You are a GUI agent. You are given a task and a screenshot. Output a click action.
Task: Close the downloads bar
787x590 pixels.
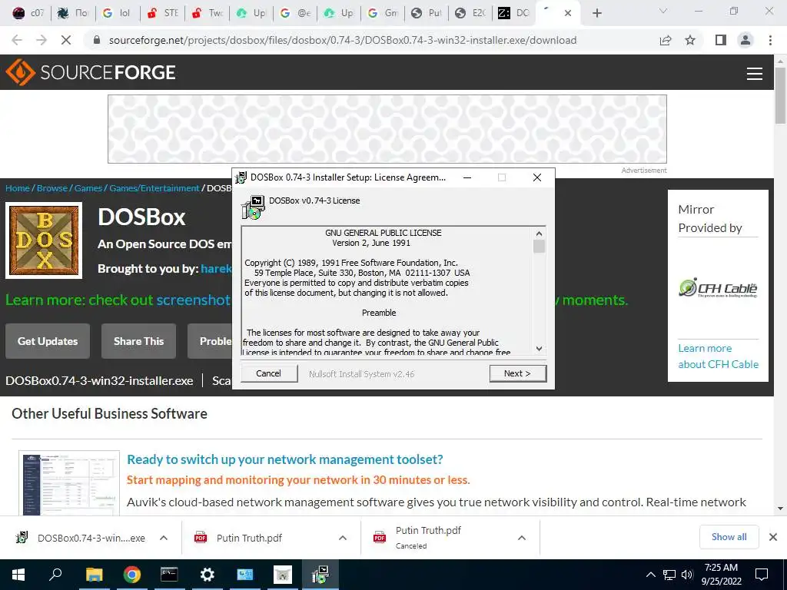point(773,537)
